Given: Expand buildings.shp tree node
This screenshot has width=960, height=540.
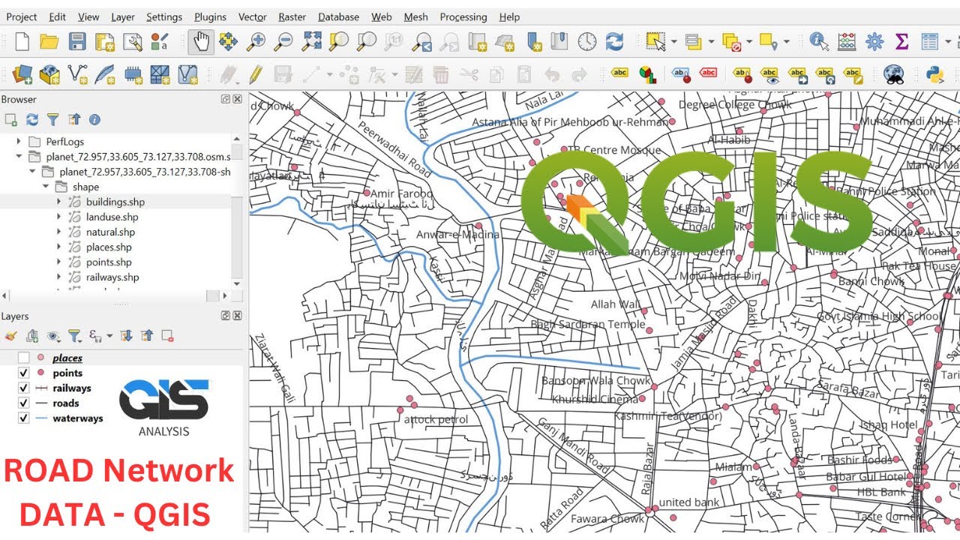Looking at the screenshot, I should click(59, 202).
